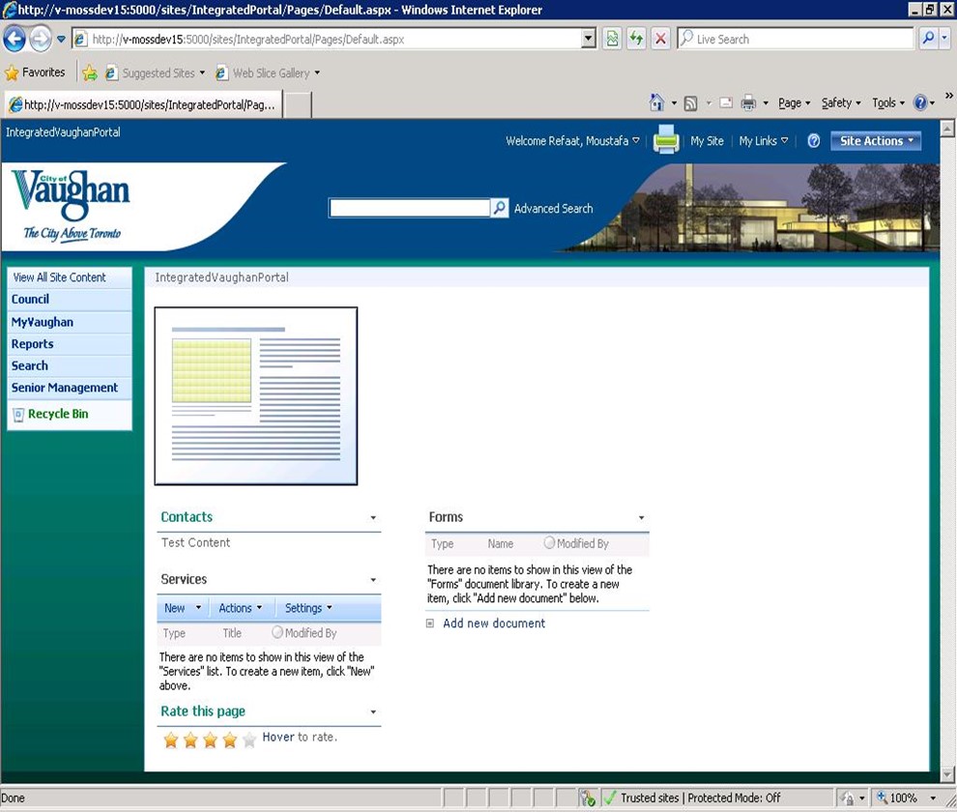This screenshot has height=812, width=957.
Task: Click the browser Stop loading icon
Action: (x=660, y=39)
